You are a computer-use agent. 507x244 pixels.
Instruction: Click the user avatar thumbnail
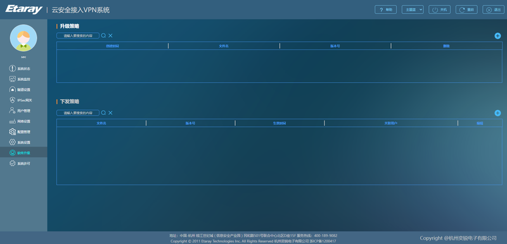click(x=23, y=38)
